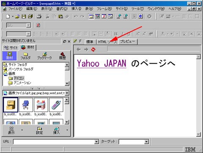The image size is (203, 153).
Task: Follow the Yahoo JAPAN link
Action: 101,64
